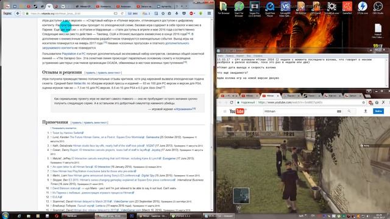Open on-screen keyboard icon in YouTube search
Viewport: 390px width, 219px height.
coord(339,111)
